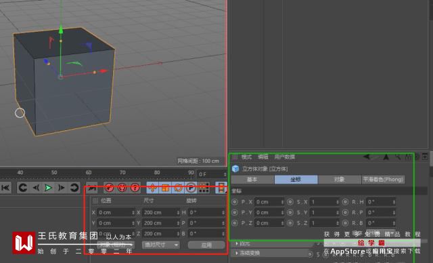Open the 模式 menu
The width and height of the screenshot is (433, 263).
246,157
